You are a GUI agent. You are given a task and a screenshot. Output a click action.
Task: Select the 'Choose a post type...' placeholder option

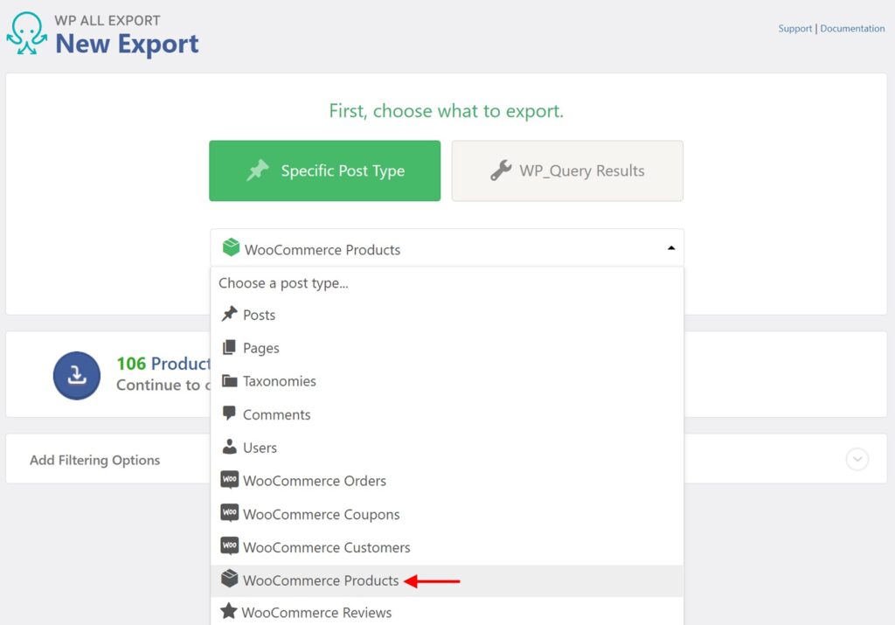447,283
